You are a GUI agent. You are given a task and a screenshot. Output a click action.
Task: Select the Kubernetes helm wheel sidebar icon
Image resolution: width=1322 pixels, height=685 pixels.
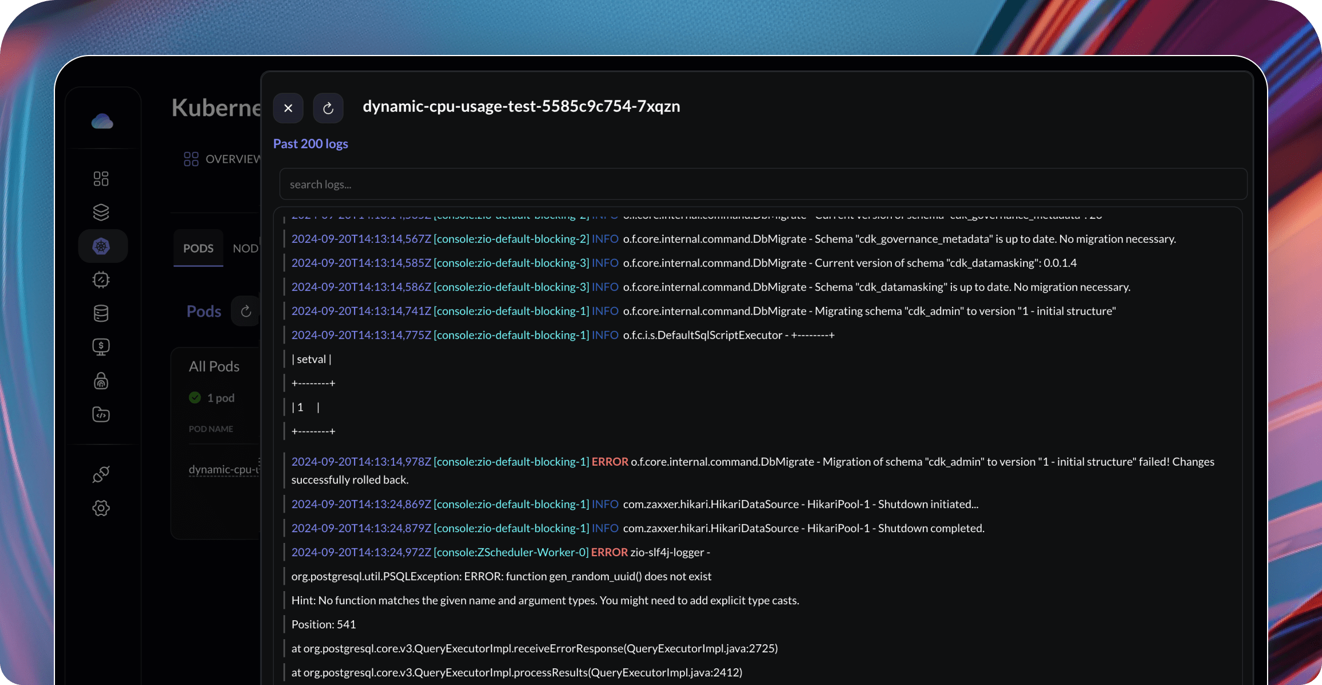click(101, 246)
